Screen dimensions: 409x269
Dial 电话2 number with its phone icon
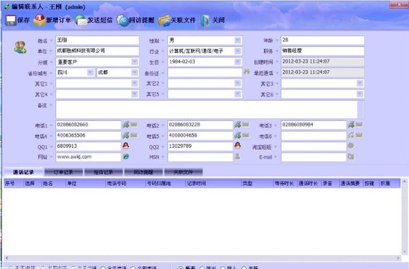238,125
